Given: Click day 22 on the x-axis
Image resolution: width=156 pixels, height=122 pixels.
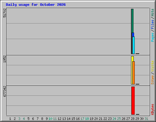Looking at the screenshot, I should pyautogui.click(x=105, y=119).
